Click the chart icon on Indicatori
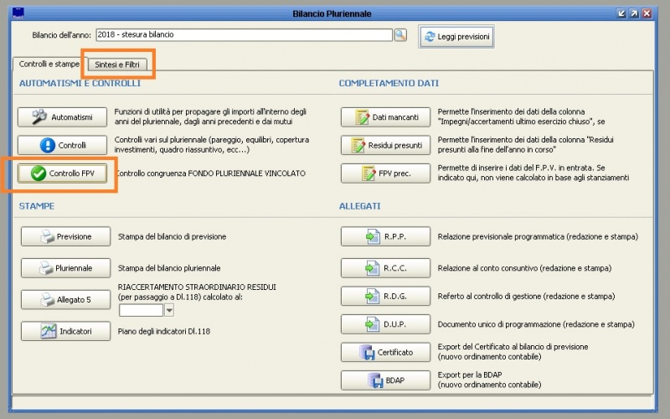The image size is (670, 419). tap(49, 331)
